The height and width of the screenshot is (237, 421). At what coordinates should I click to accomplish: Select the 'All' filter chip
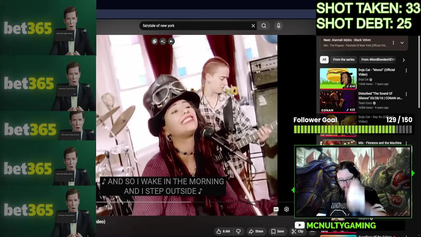tap(324, 60)
